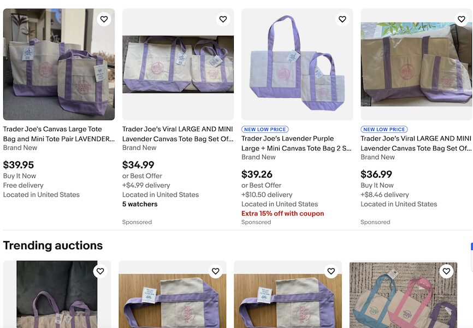Heart the second trending auction tote
473x328 pixels.
(216, 271)
